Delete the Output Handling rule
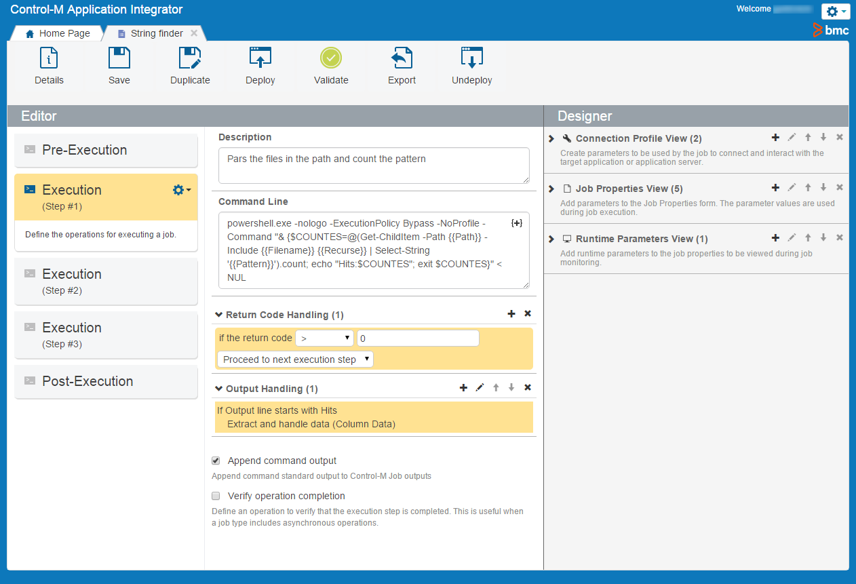 tap(528, 388)
